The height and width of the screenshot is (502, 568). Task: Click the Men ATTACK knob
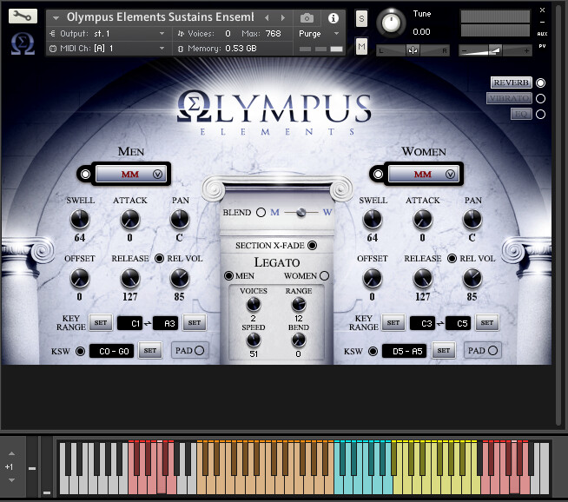[x=130, y=219]
